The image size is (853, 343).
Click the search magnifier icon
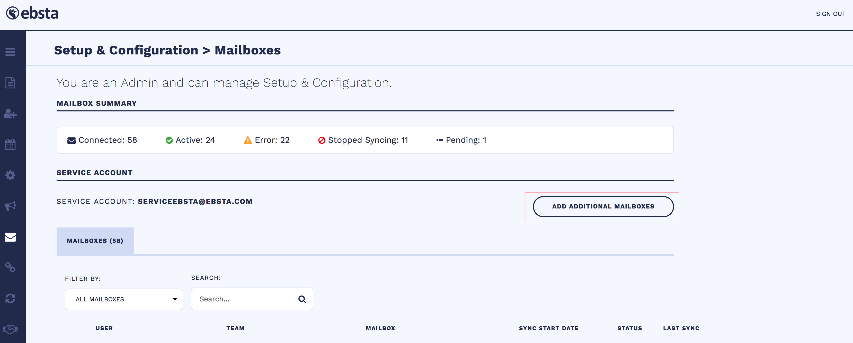coord(302,299)
